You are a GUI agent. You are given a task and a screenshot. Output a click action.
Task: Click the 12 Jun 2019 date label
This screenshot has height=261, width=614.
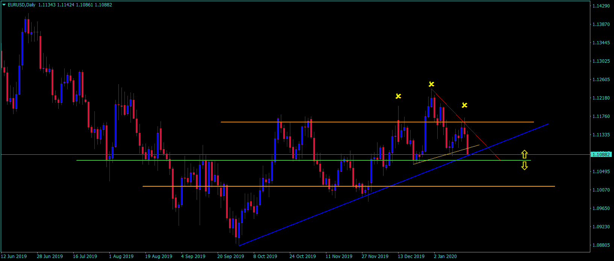[x=14, y=256]
